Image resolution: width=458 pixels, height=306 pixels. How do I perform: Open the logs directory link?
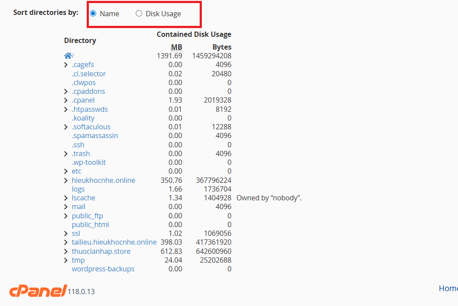click(78, 189)
